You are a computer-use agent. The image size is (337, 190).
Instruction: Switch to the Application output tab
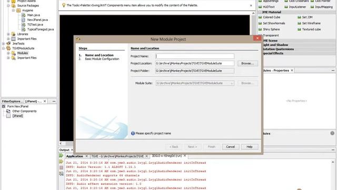point(75,156)
